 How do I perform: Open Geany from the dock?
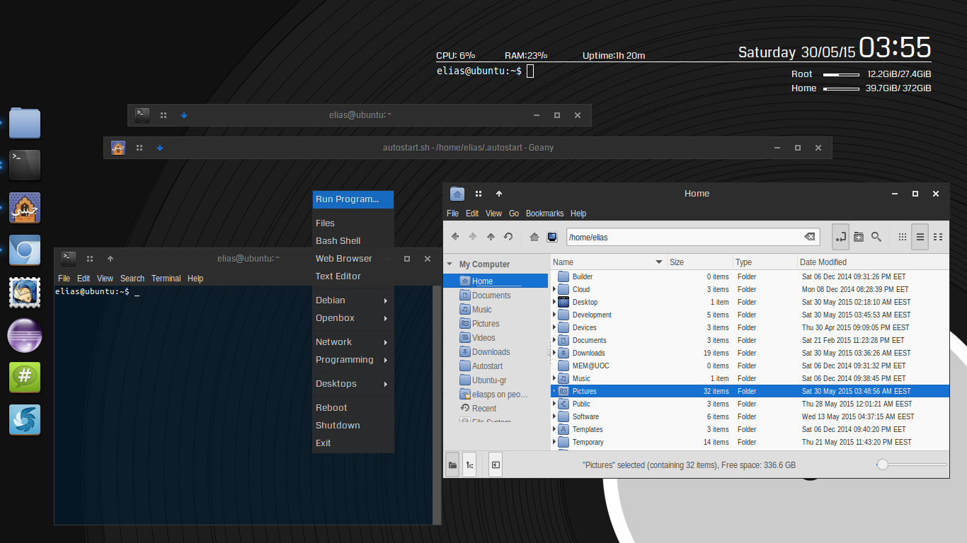pyautogui.click(x=25, y=208)
